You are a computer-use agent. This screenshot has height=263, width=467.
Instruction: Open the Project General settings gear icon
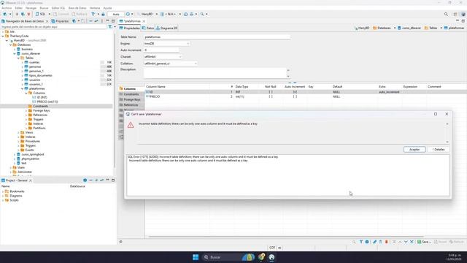(85, 180)
